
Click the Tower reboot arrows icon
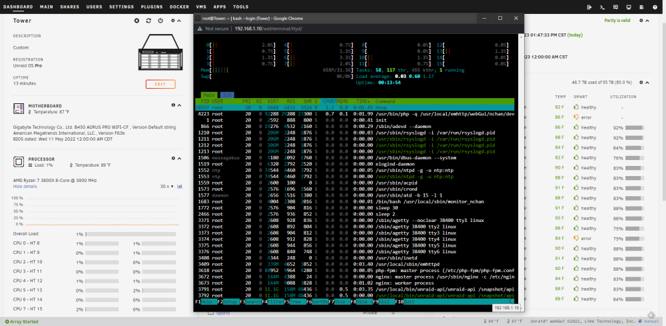pos(149,21)
